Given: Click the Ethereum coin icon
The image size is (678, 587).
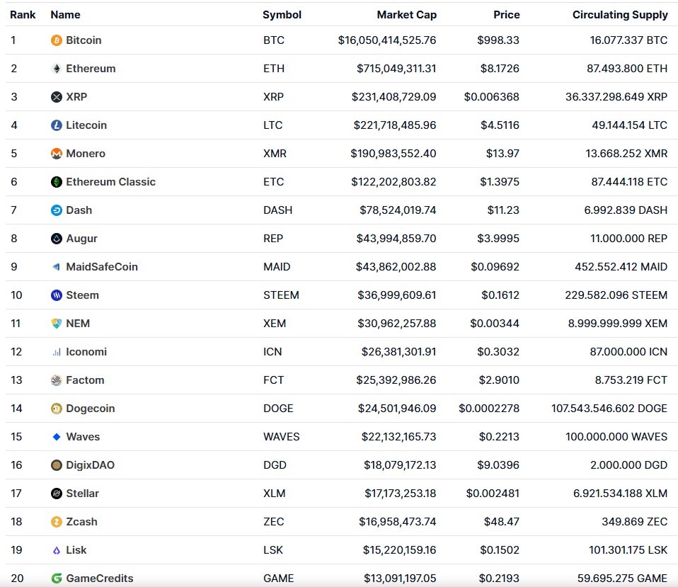Looking at the screenshot, I should [x=56, y=69].
